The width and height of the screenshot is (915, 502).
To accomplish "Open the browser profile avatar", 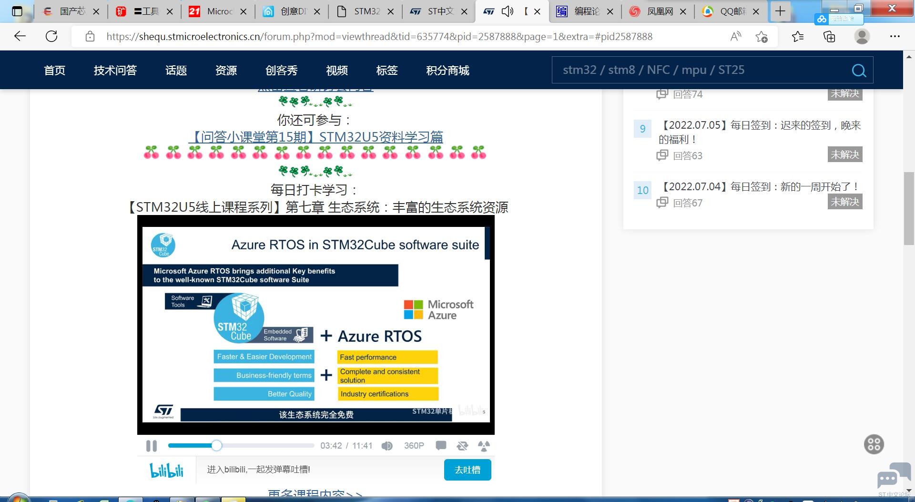I will click(x=862, y=37).
